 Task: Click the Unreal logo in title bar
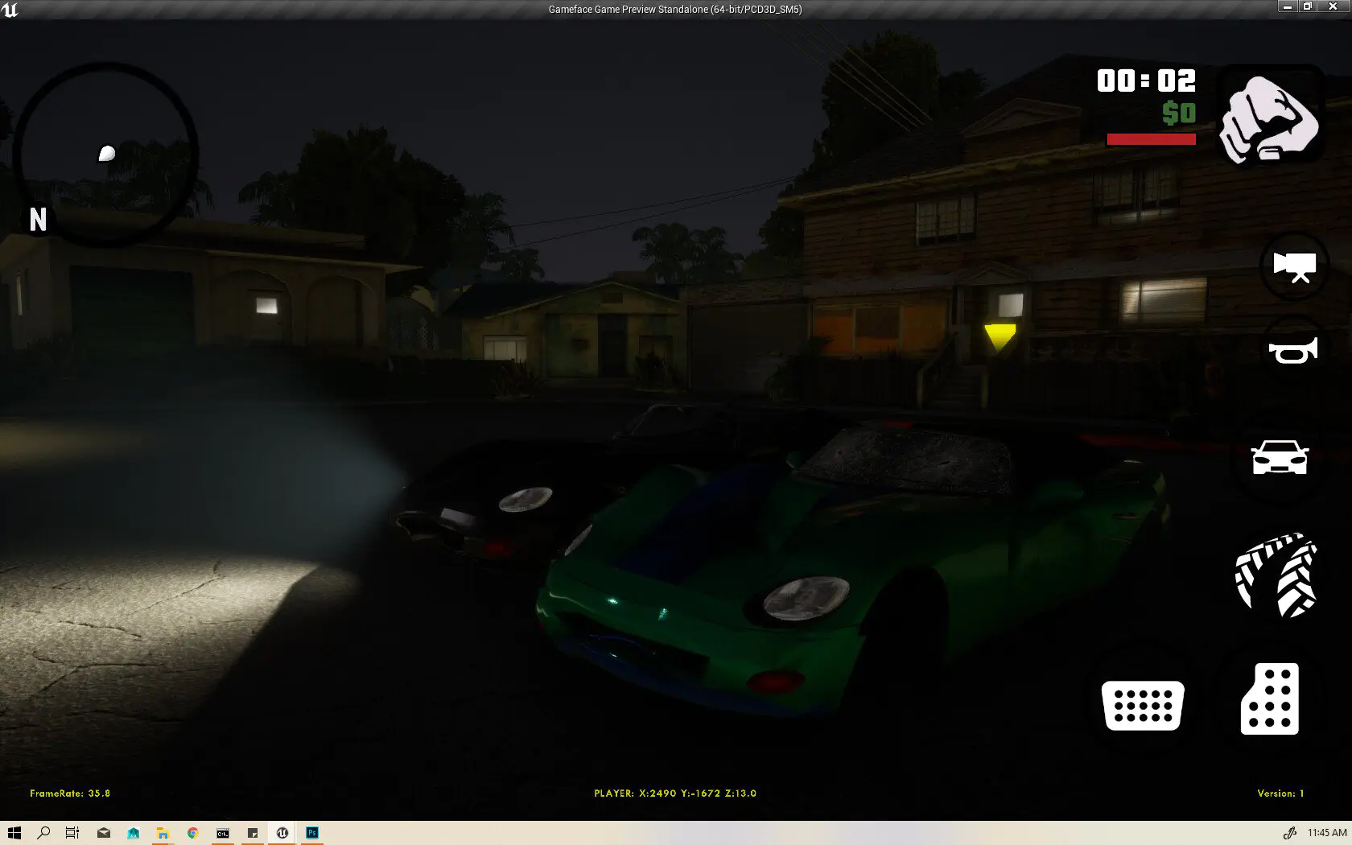(10, 10)
